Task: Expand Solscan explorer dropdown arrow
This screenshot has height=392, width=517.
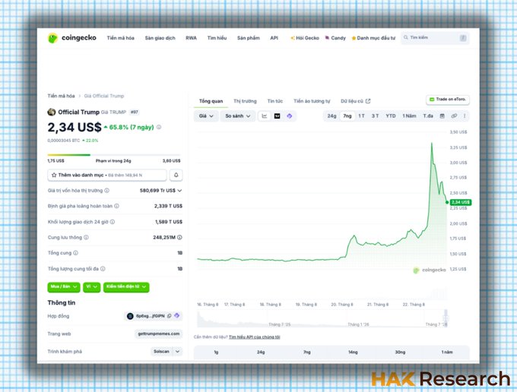Action: point(177,352)
